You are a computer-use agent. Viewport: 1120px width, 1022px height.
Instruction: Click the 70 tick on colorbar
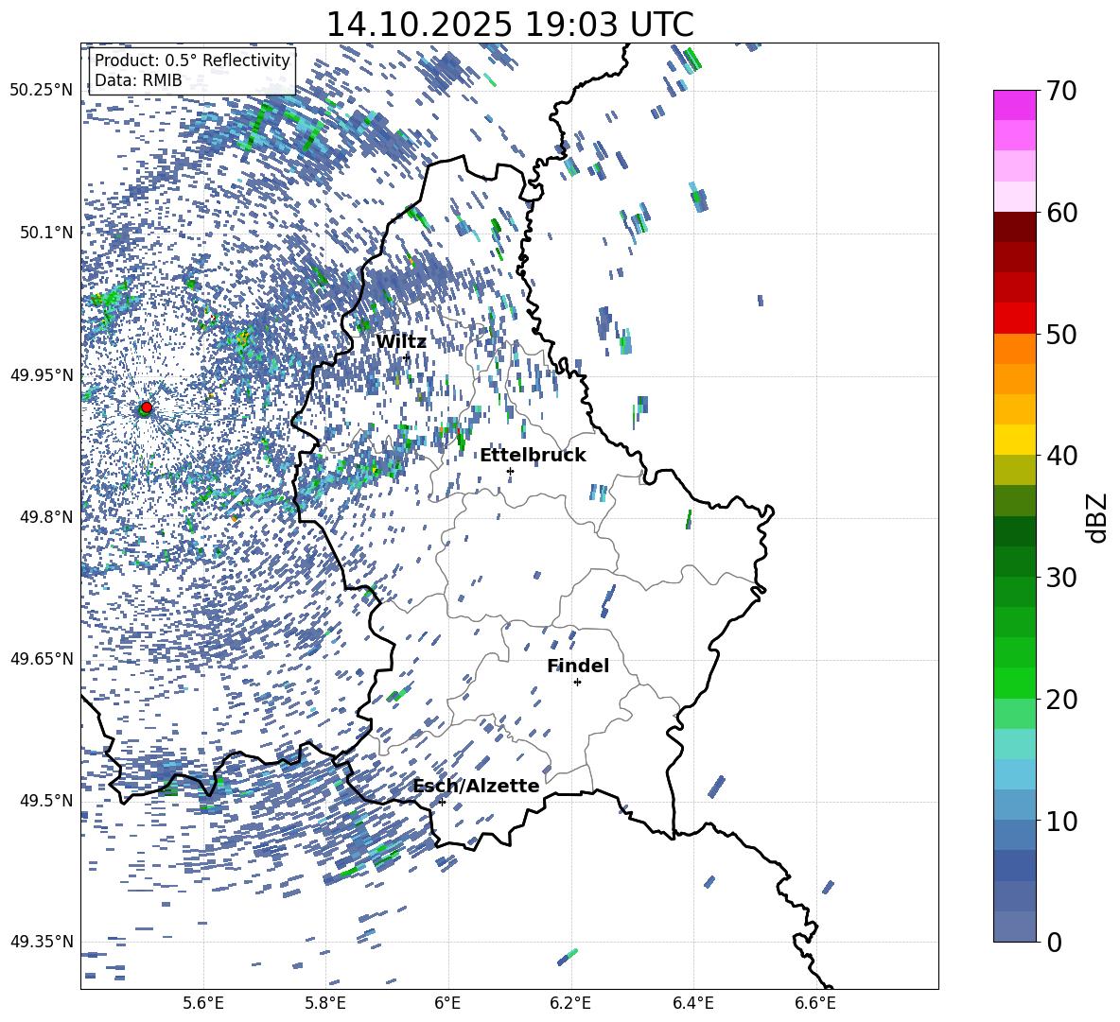(1061, 92)
